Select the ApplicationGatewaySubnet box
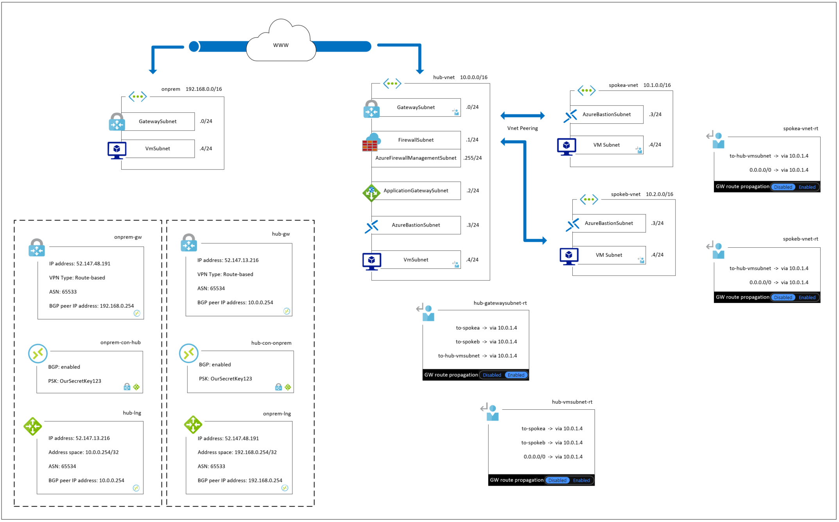The image size is (839, 522). pyautogui.click(x=416, y=191)
